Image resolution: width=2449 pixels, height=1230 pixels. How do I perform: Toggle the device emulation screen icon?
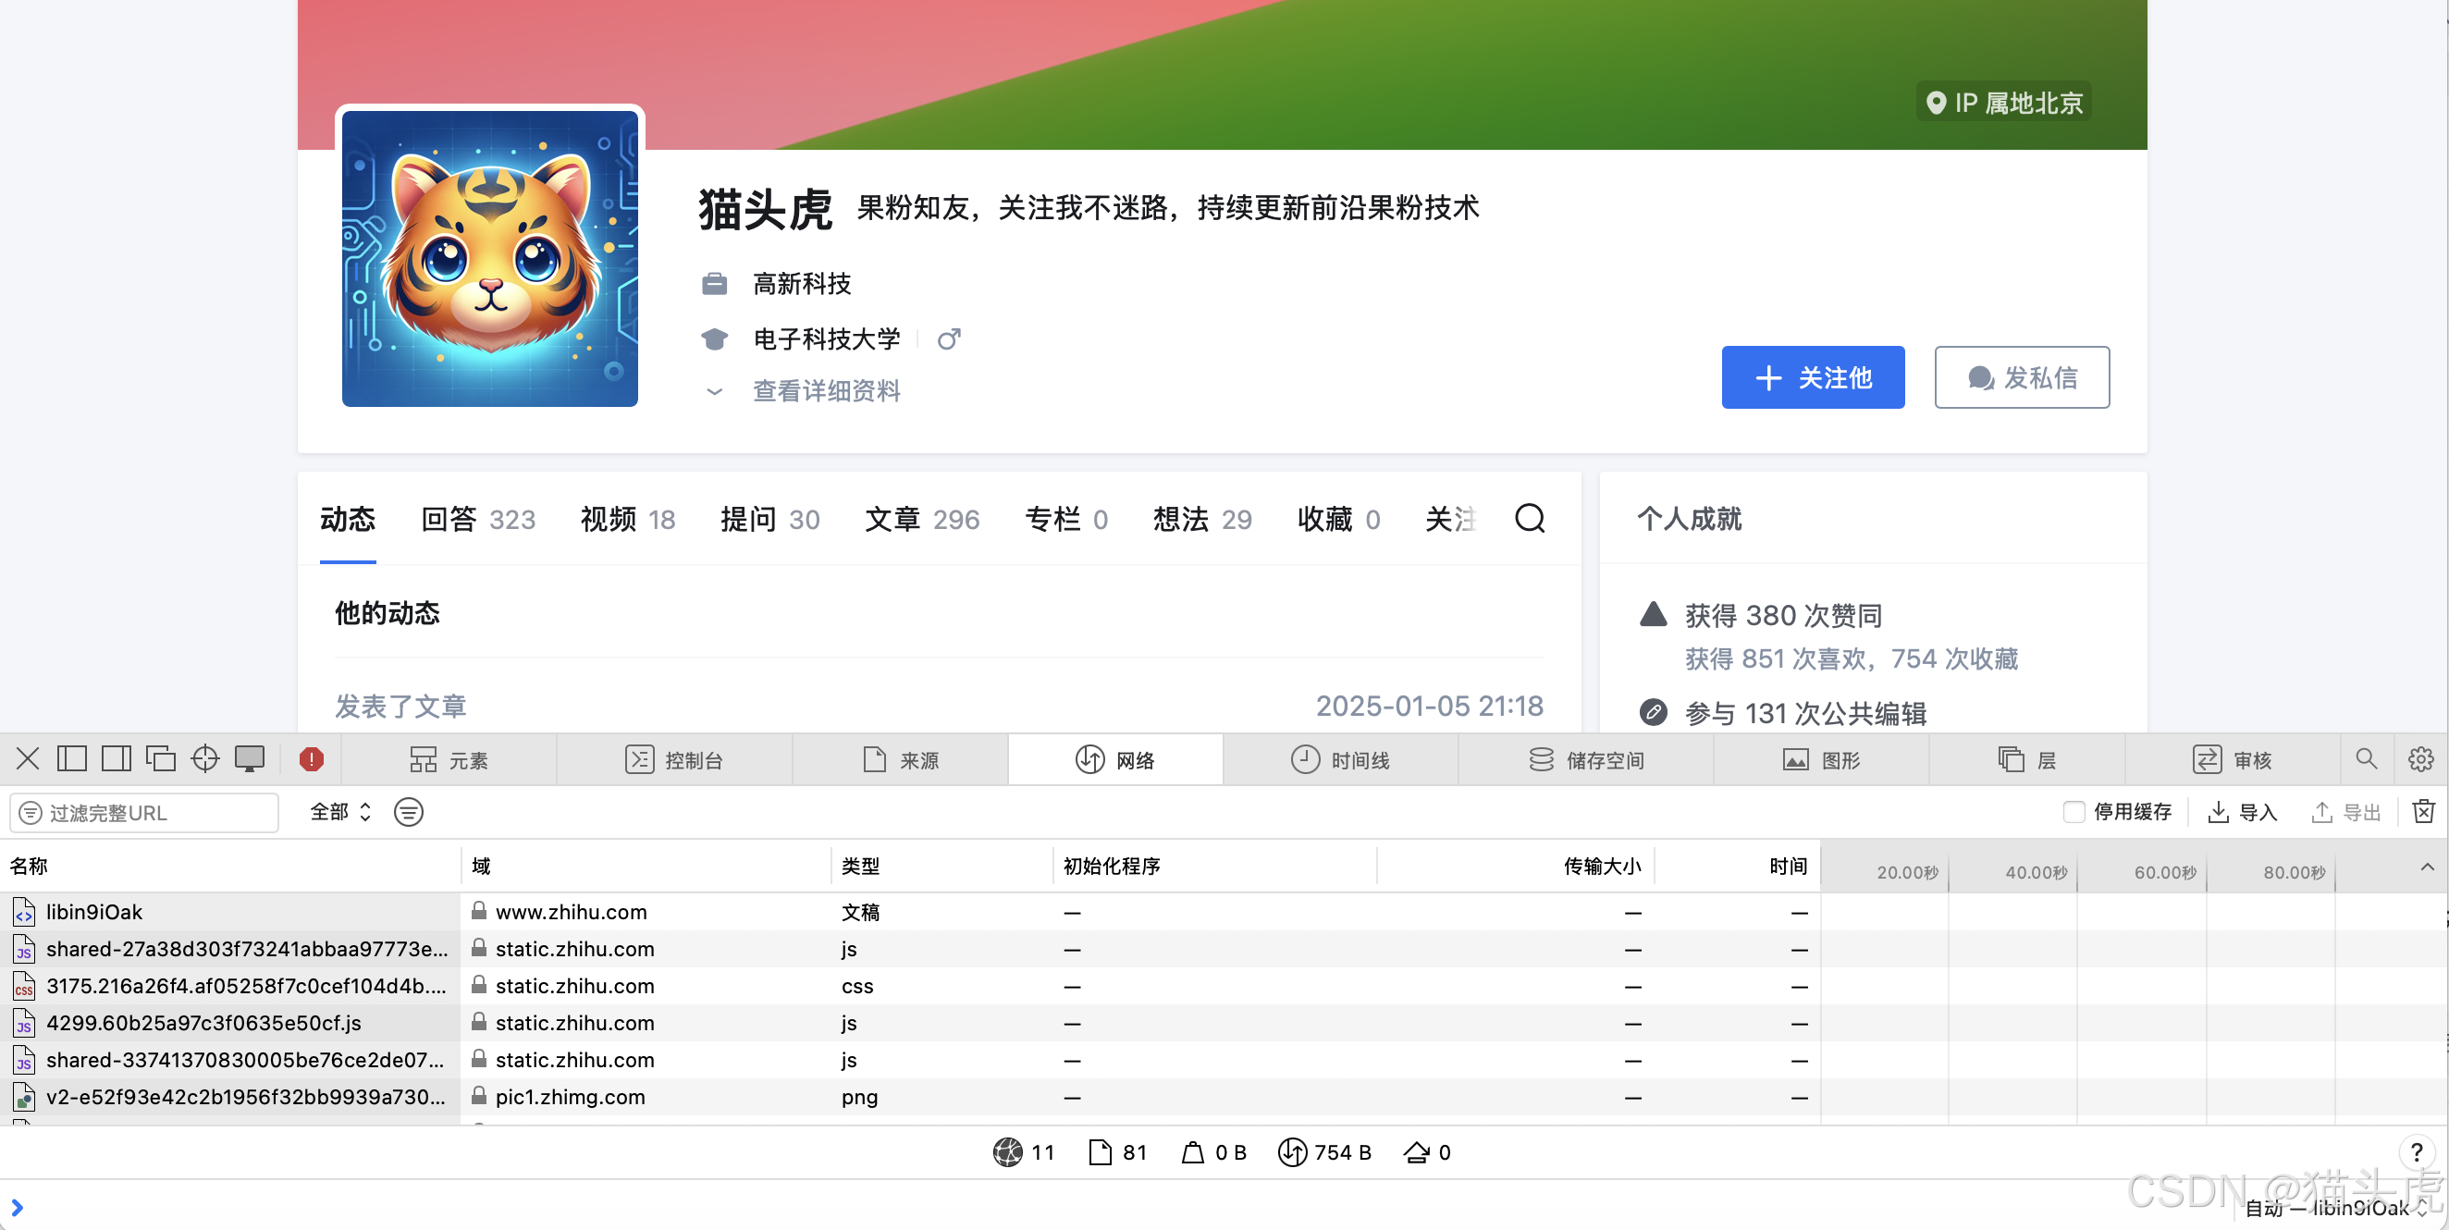coord(250,758)
